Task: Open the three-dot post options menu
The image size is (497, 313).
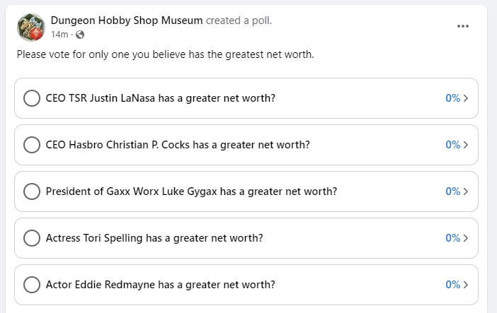Action: (463, 26)
